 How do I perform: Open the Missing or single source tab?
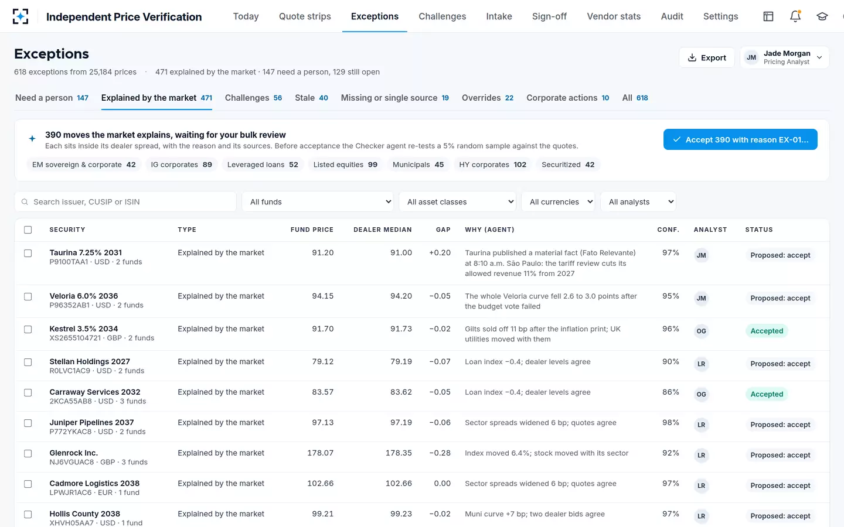[x=395, y=98]
